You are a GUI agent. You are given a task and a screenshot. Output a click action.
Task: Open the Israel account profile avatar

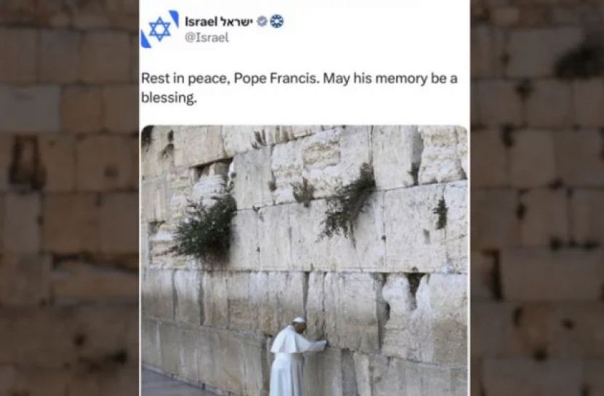pos(159,29)
